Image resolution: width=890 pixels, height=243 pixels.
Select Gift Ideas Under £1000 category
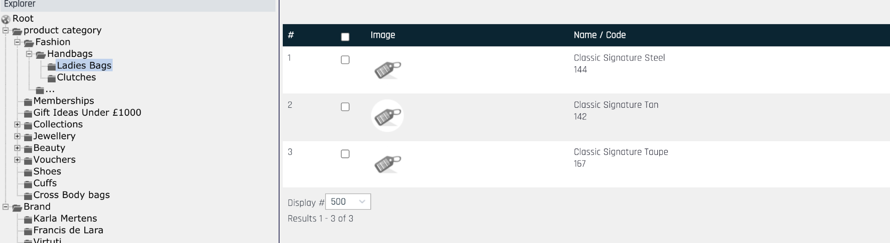[87, 112]
